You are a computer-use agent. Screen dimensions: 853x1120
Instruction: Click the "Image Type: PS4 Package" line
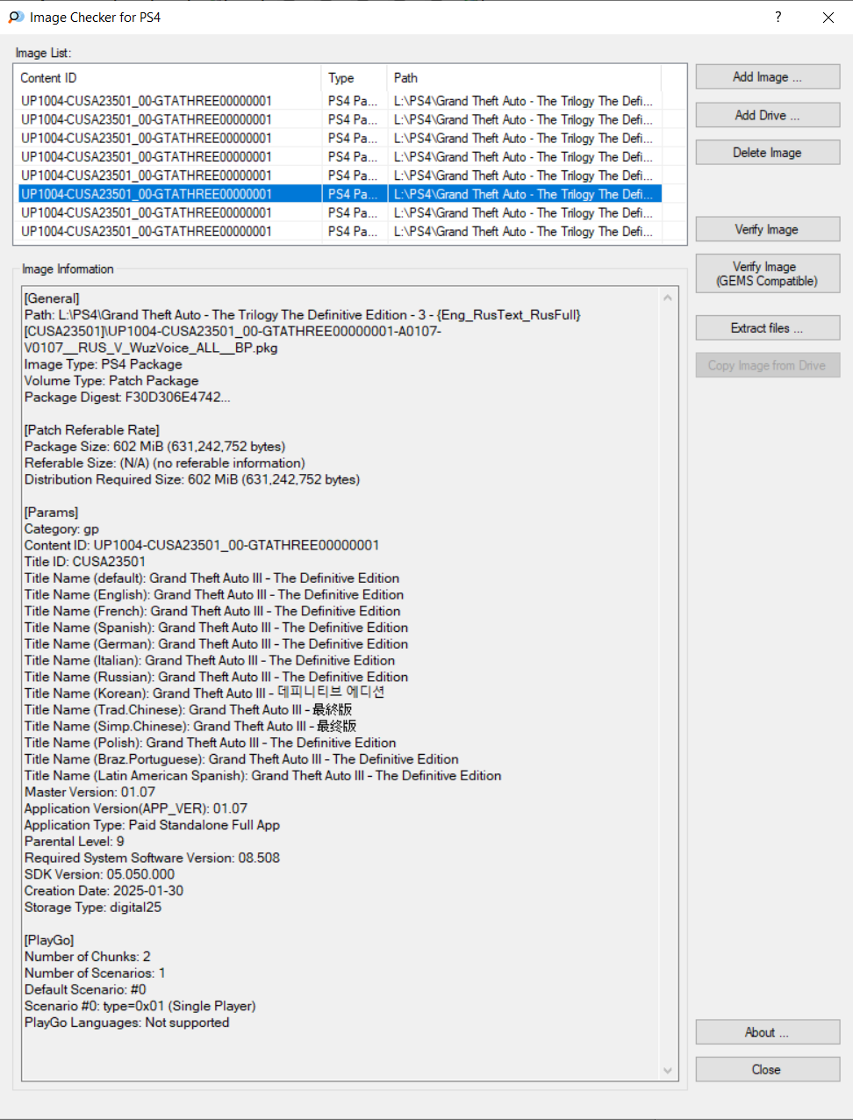point(104,364)
